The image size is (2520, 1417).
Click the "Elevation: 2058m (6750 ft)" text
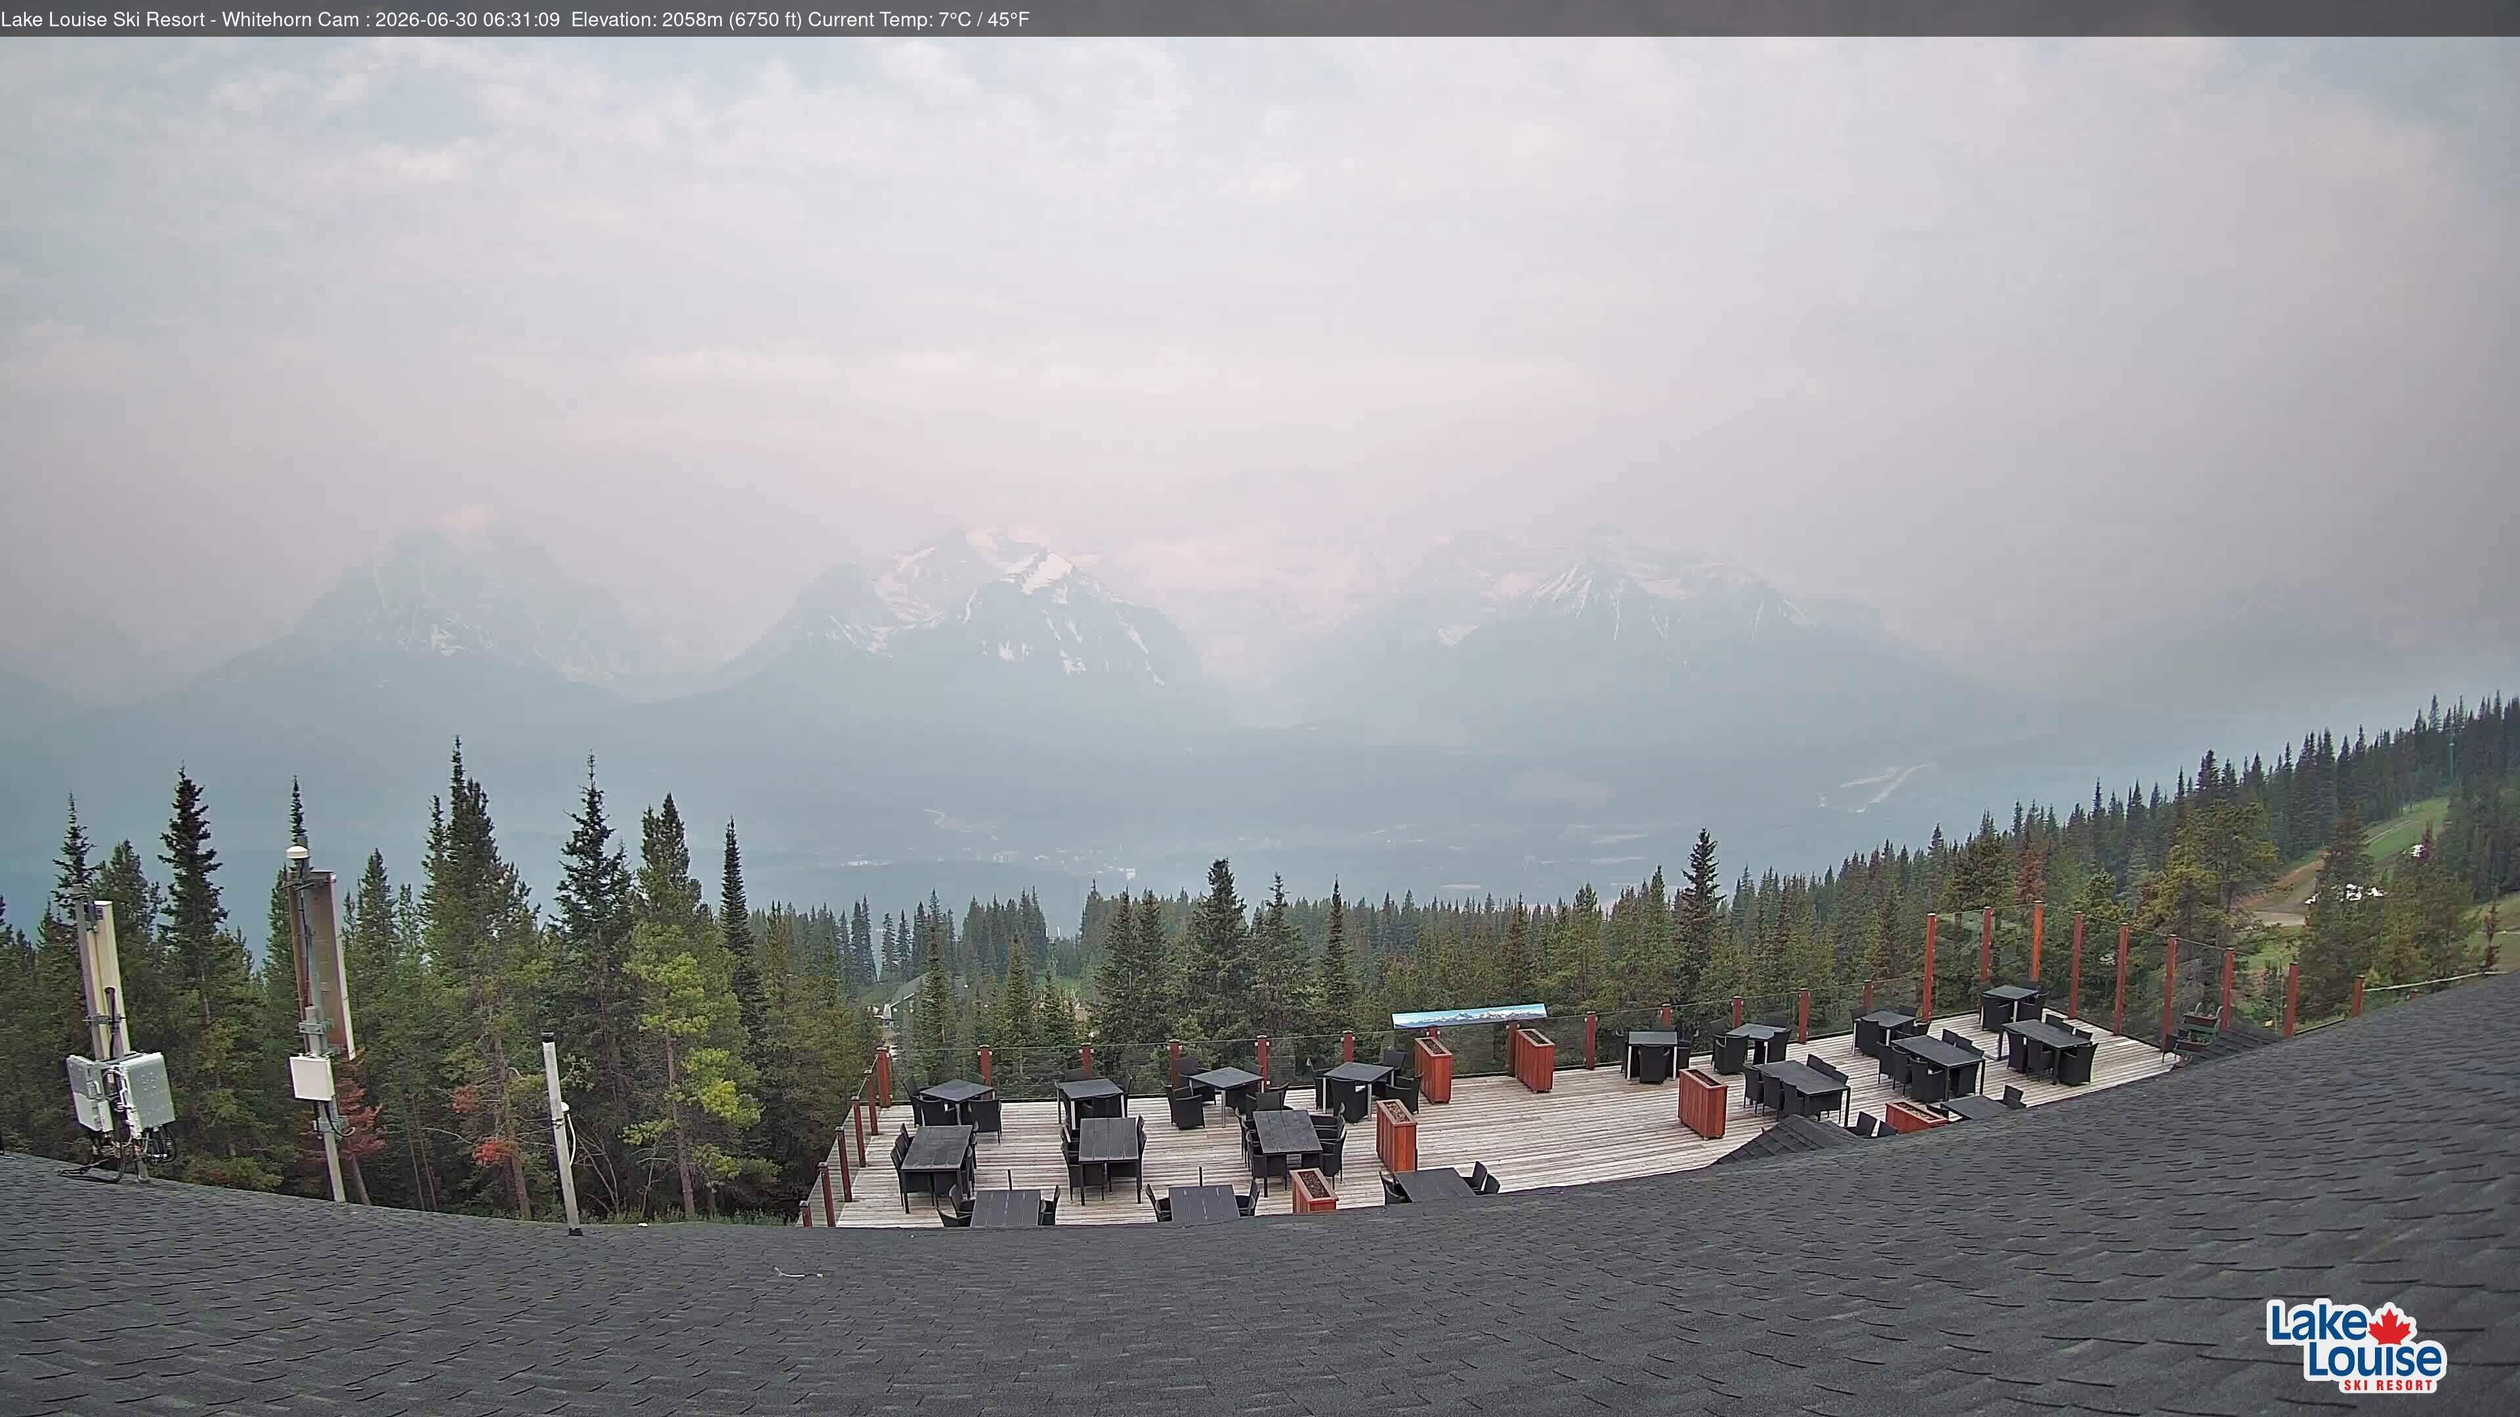pyautogui.click(x=686, y=20)
